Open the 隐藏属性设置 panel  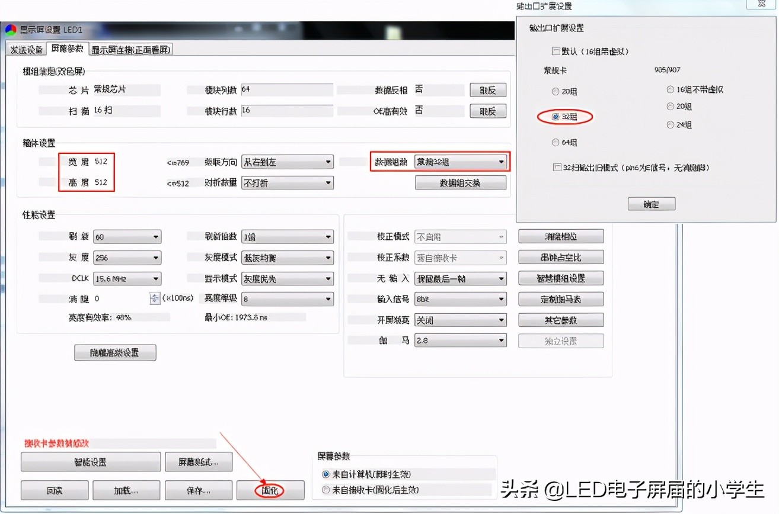(115, 352)
